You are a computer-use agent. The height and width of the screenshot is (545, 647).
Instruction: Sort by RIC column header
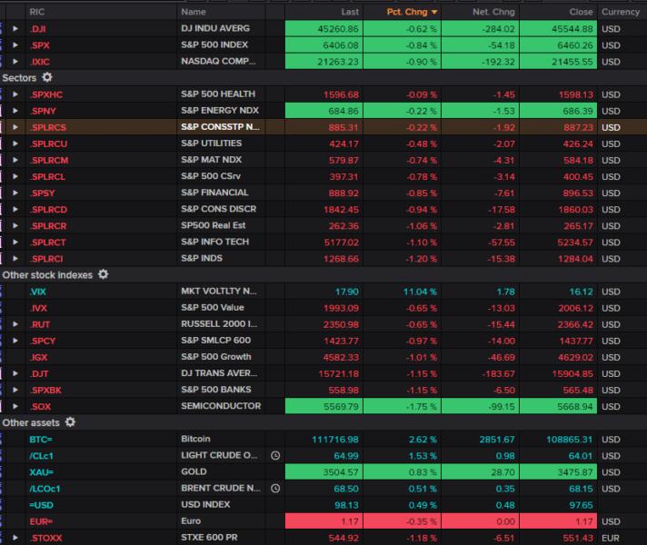36,12
